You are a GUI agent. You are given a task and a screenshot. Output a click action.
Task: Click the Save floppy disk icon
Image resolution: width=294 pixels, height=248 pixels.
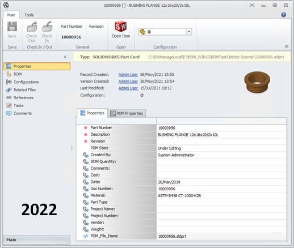12,27
